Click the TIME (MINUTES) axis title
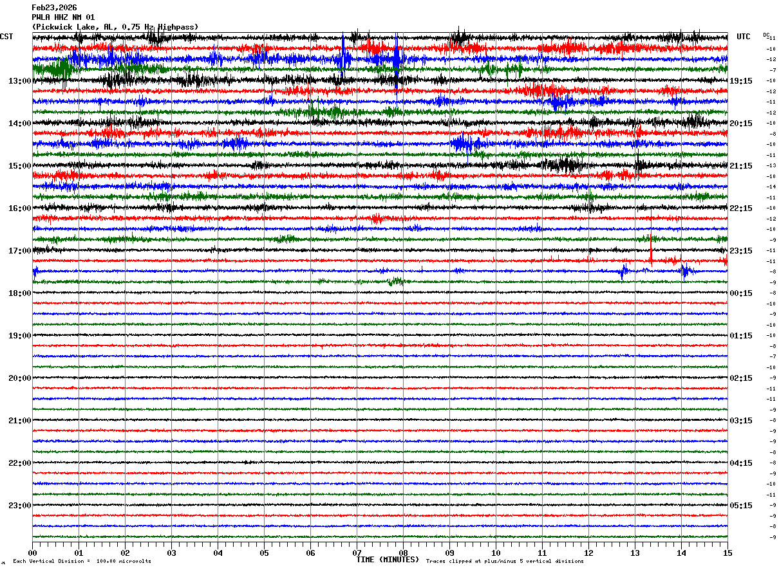The height and width of the screenshot is (570, 779). click(x=388, y=560)
